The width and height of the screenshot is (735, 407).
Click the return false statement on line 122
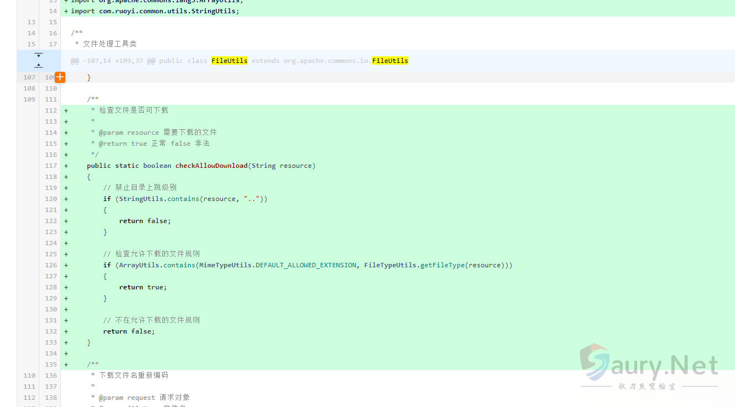point(145,220)
